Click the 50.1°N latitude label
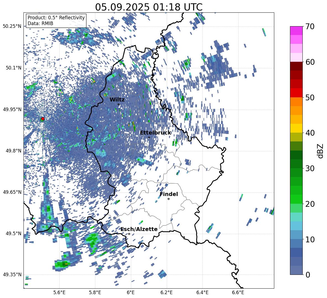This screenshot has height=298, width=327. click(x=13, y=68)
